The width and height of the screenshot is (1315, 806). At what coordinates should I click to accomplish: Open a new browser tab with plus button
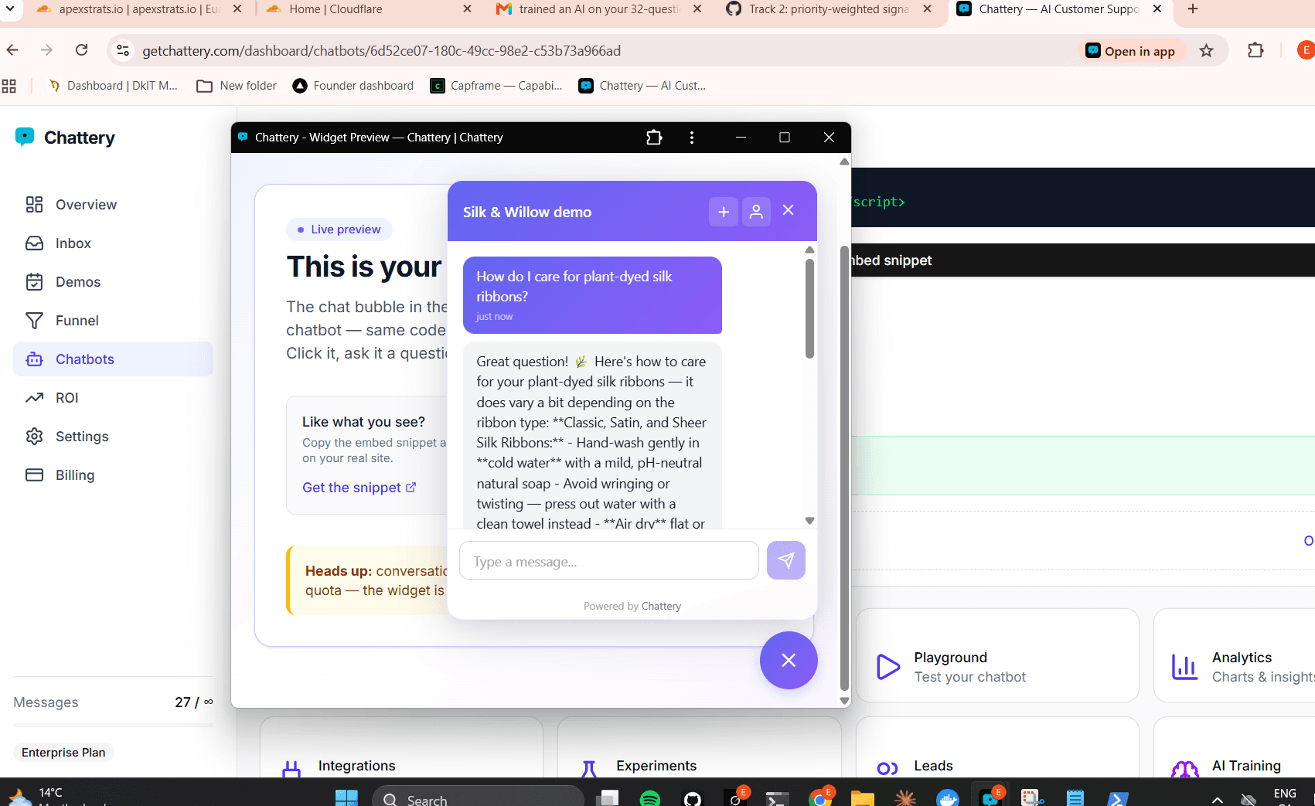(x=1193, y=9)
